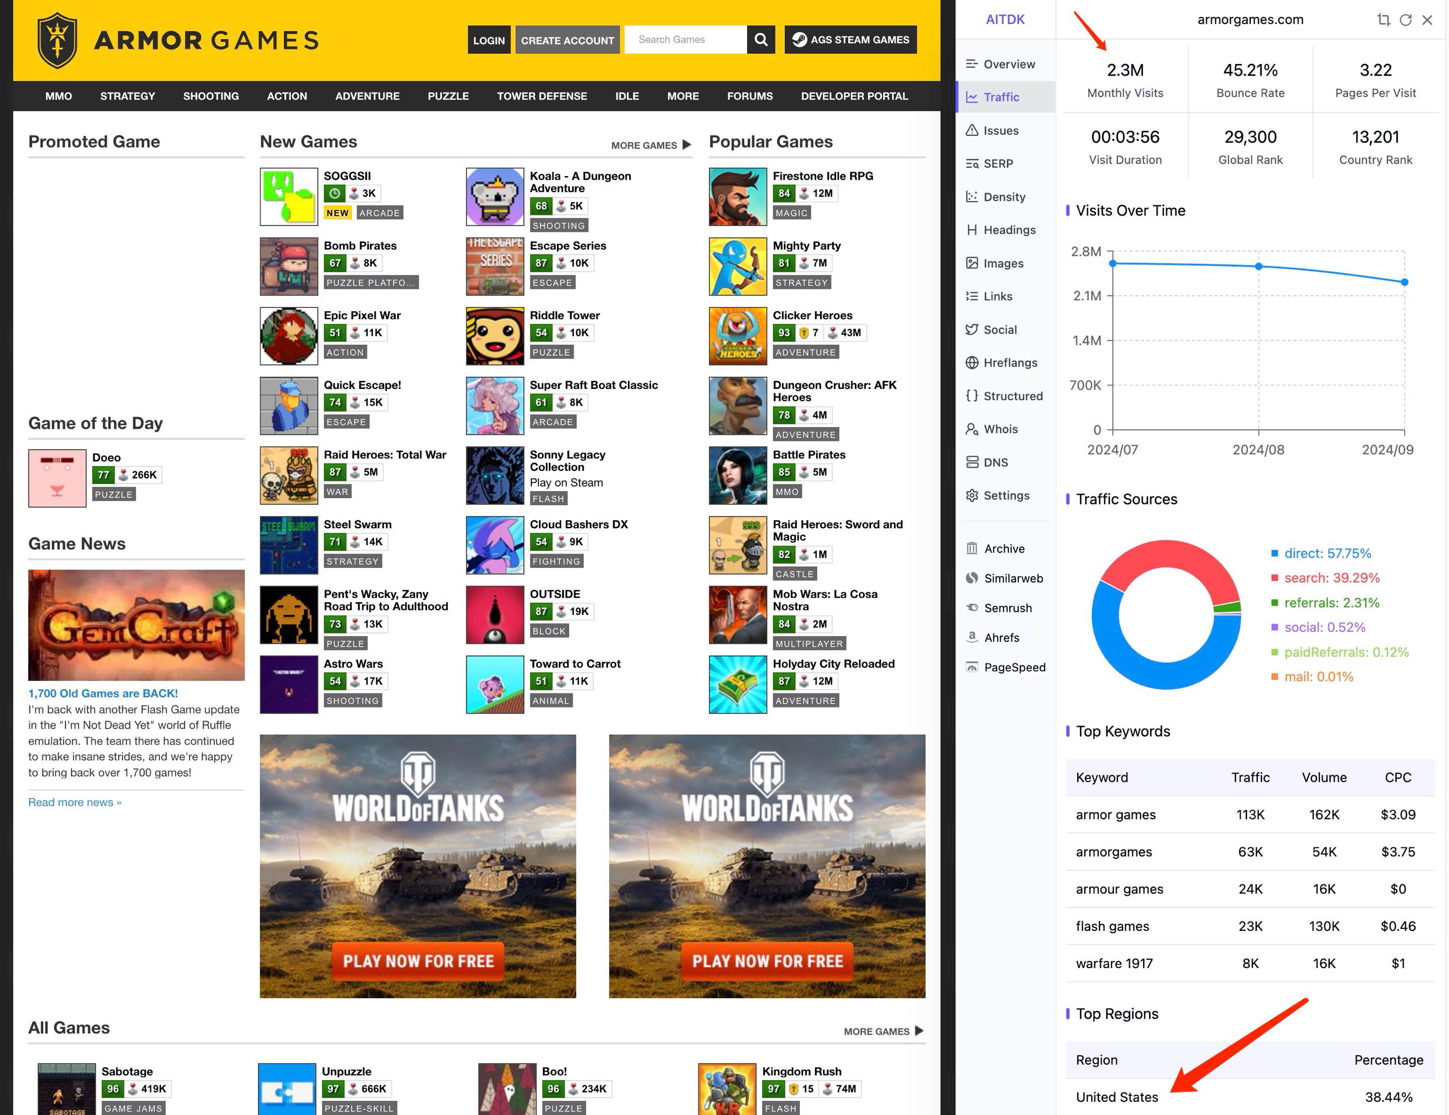Open the GemCraft news image
This screenshot has height=1115, width=1449.
(x=136, y=625)
